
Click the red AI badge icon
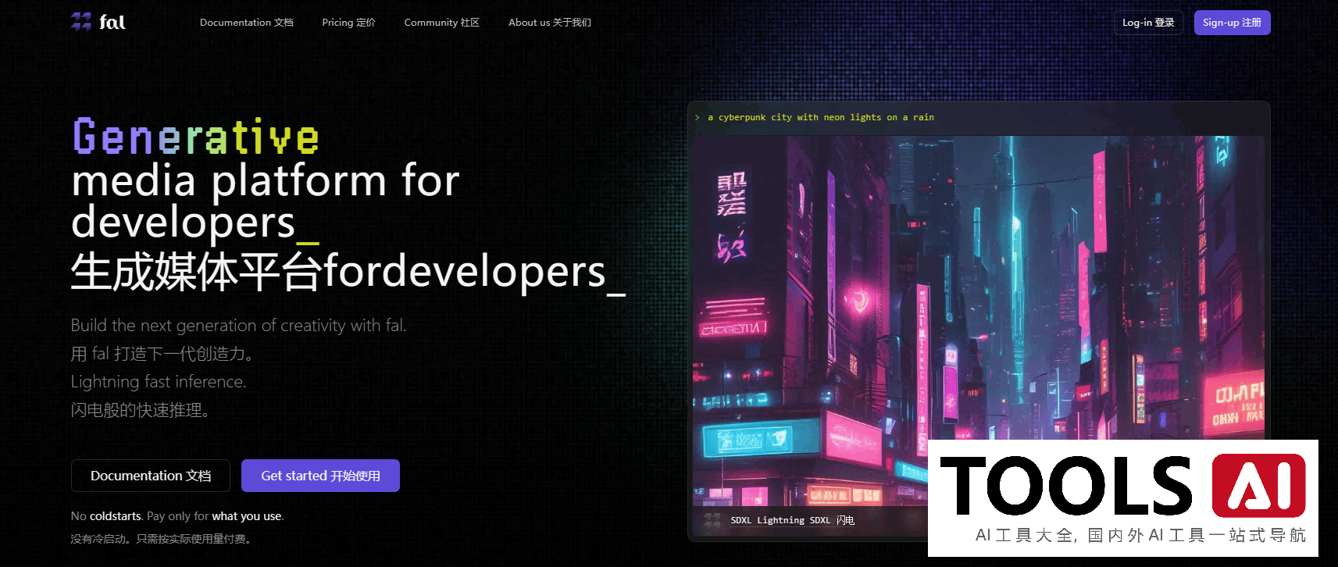(1258, 486)
